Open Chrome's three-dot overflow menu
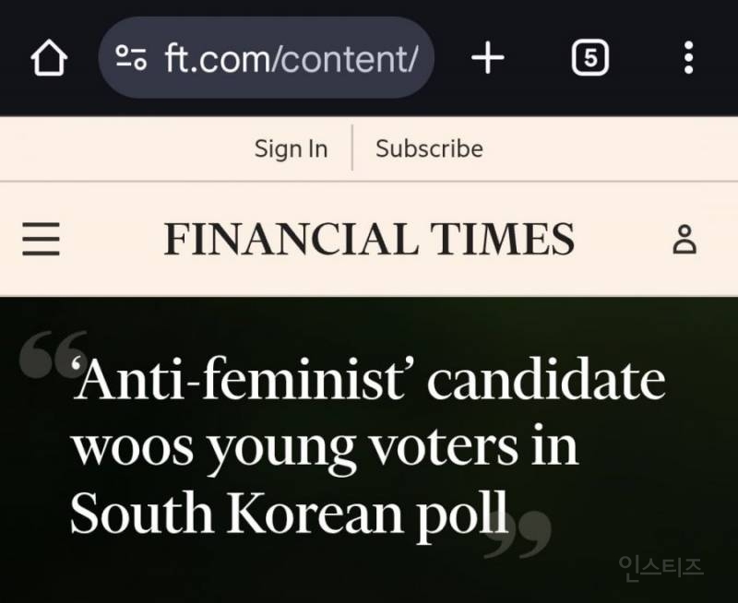The width and height of the screenshot is (738, 603). (x=688, y=57)
